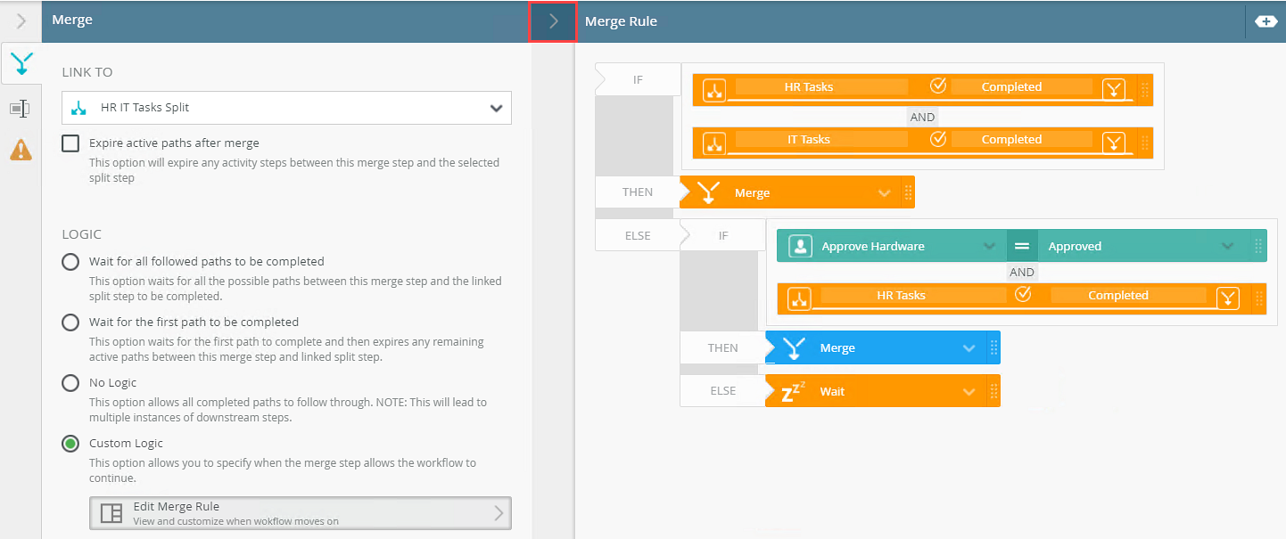Screen dimensions: 1286x539
Task: Click the add rule icon in header
Action: pyautogui.click(x=1265, y=21)
